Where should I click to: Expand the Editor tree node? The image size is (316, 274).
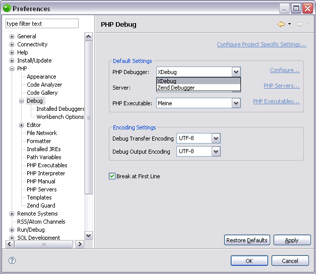tap(22, 125)
